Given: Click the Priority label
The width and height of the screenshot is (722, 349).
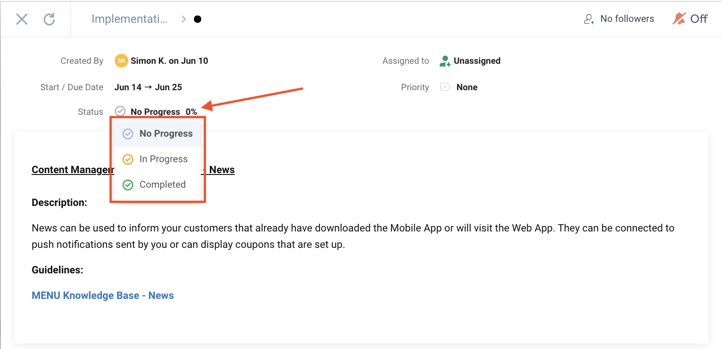Looking at the screenshot, I should click(415, 87).
